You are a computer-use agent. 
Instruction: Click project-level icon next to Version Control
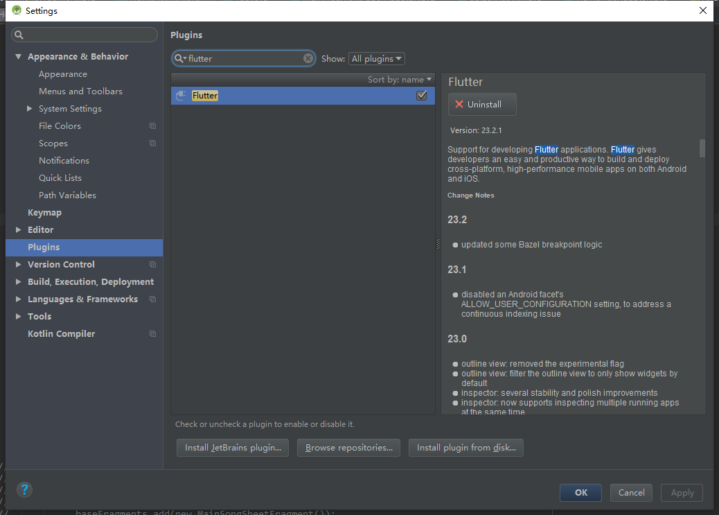152,264
